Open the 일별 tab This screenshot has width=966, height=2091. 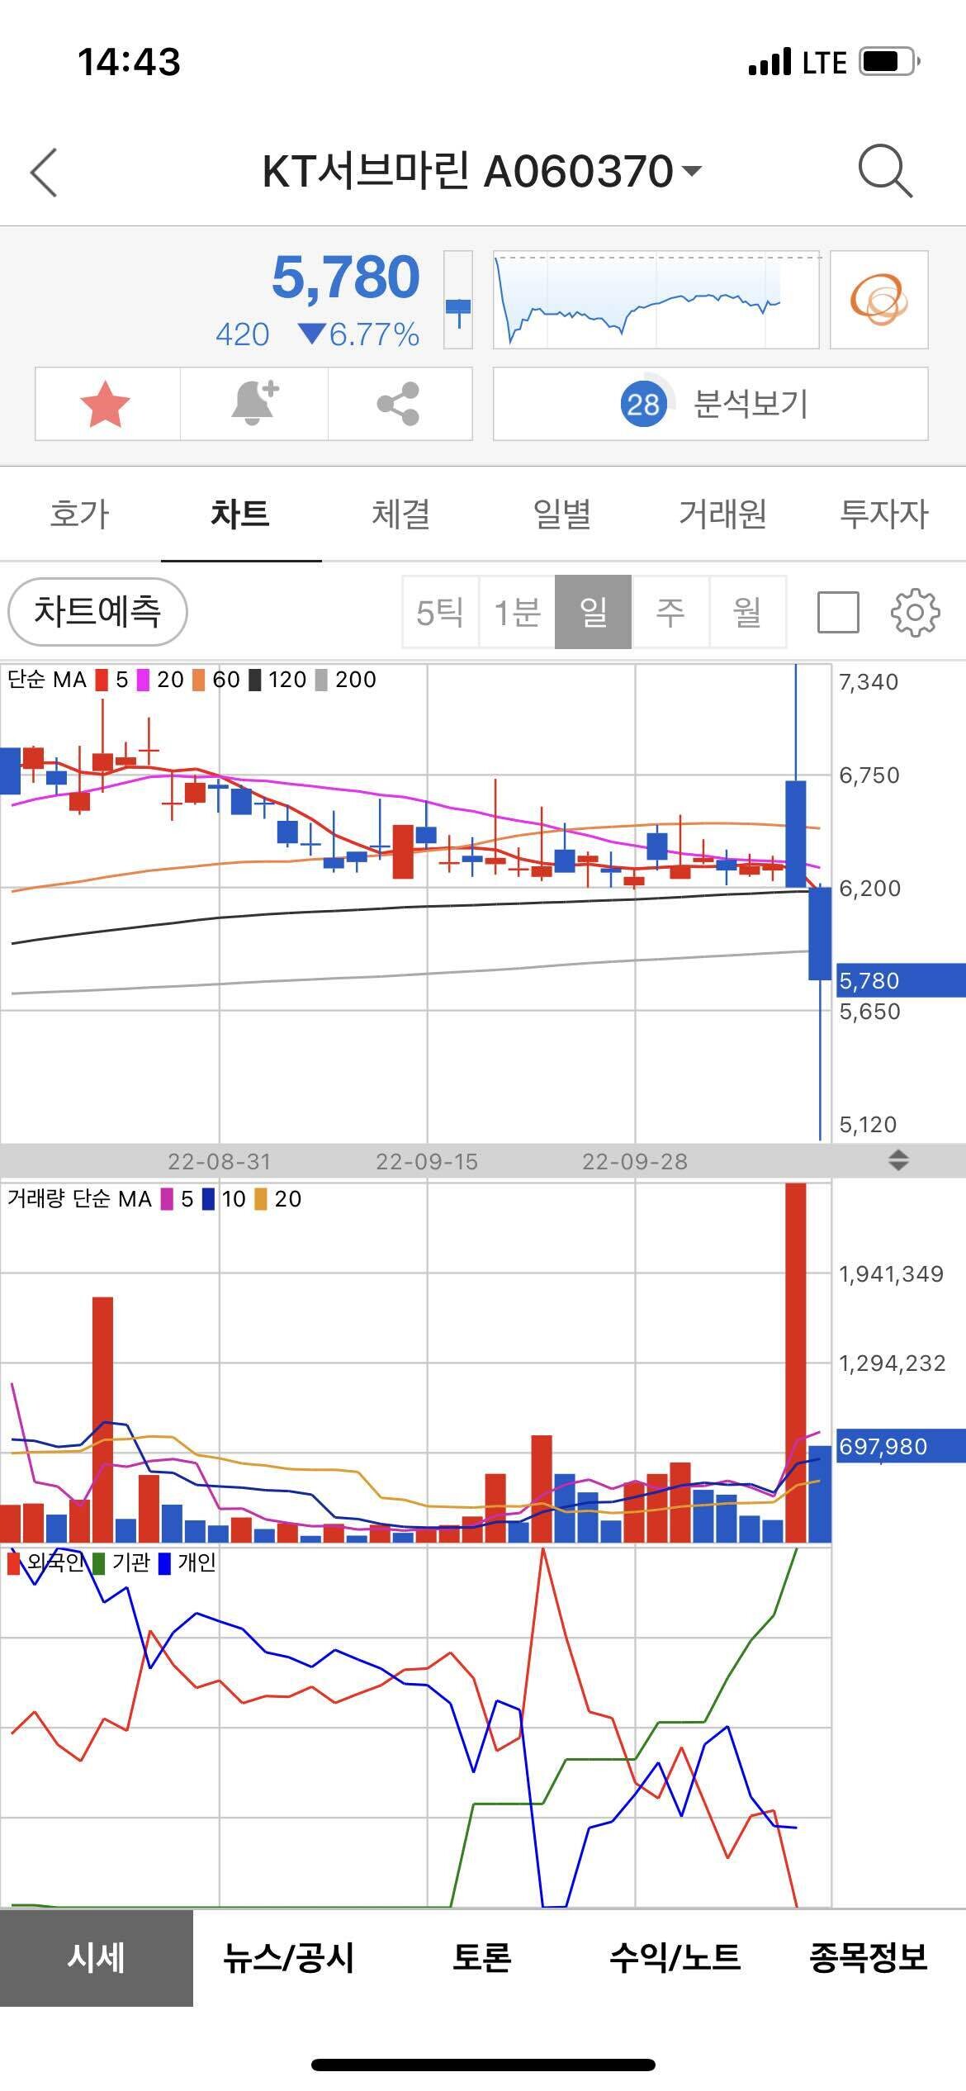click(x=562, y=514)
